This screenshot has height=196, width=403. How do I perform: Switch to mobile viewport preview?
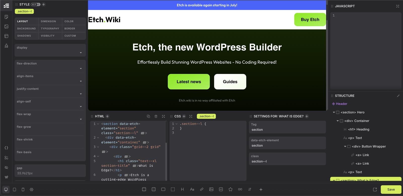[x=23, y=189]
